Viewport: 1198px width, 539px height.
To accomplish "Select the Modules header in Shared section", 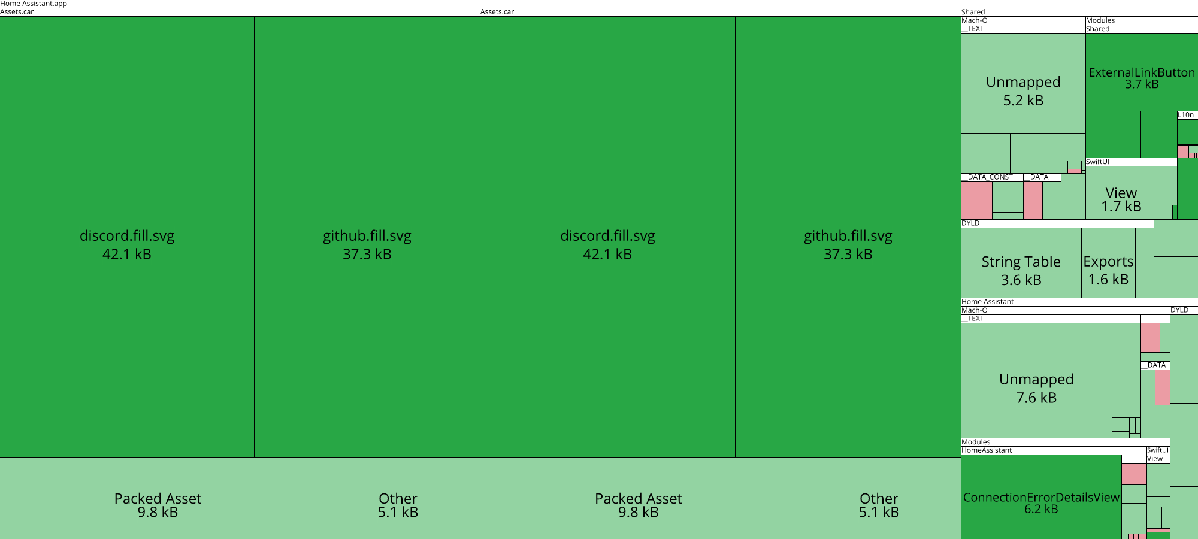I will (x=1142, y=20).
